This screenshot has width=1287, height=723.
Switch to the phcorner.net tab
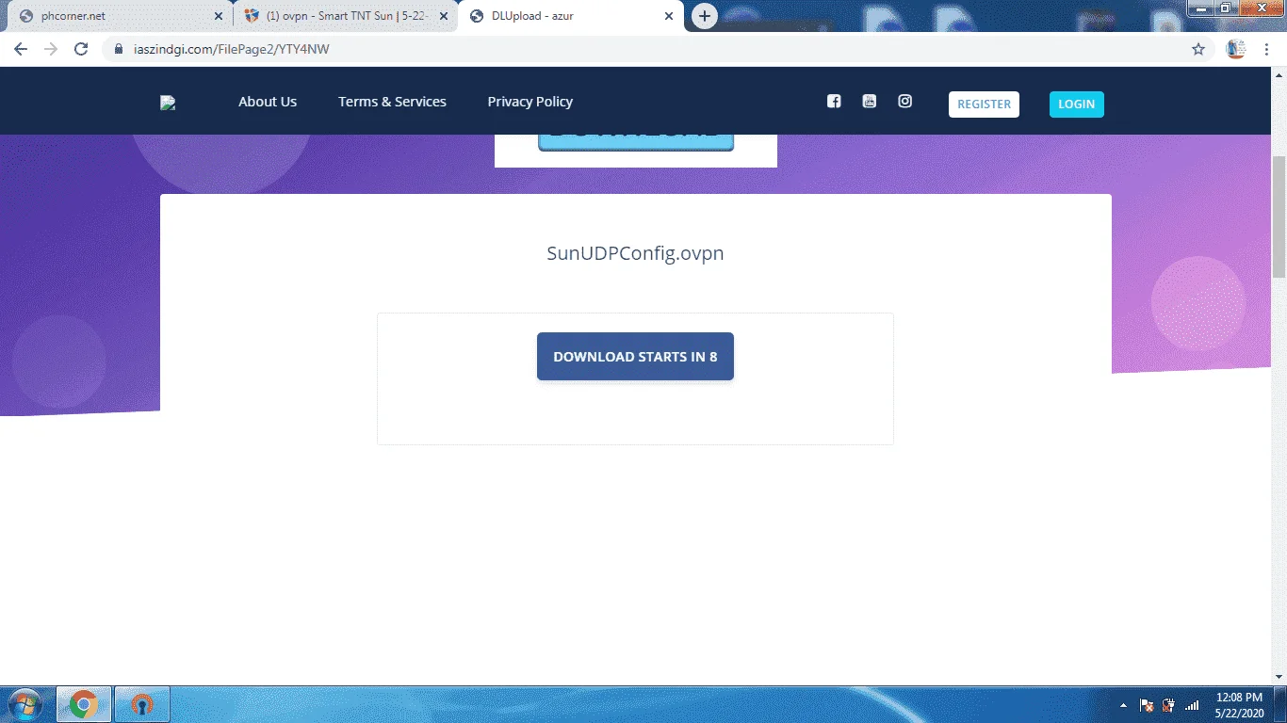118,16
